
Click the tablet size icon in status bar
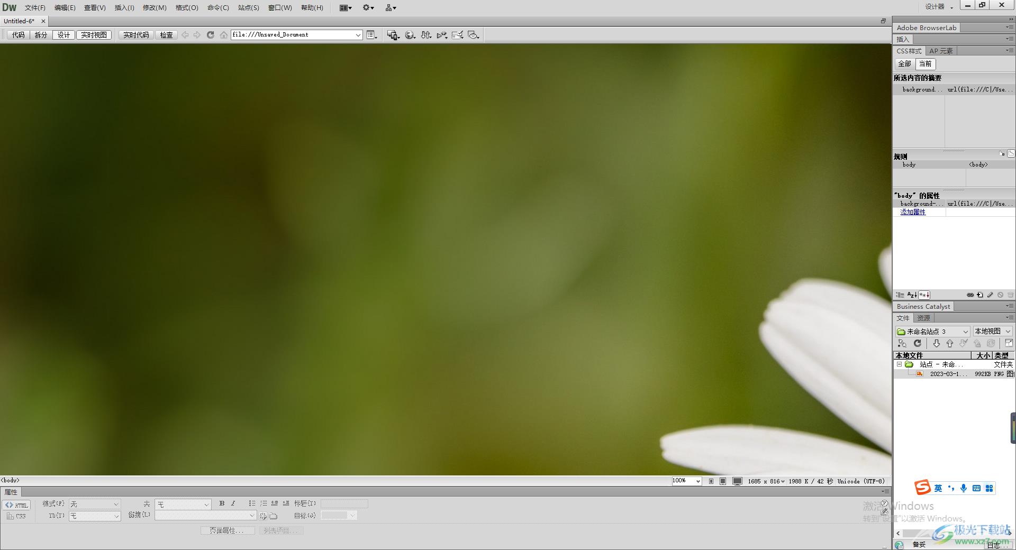723,481
